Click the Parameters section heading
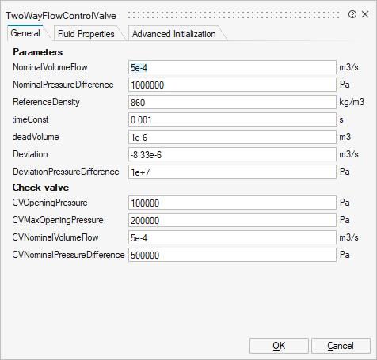The width and height of the screenshot is (377, 360). pyautogui.click(x=38, y=52)
